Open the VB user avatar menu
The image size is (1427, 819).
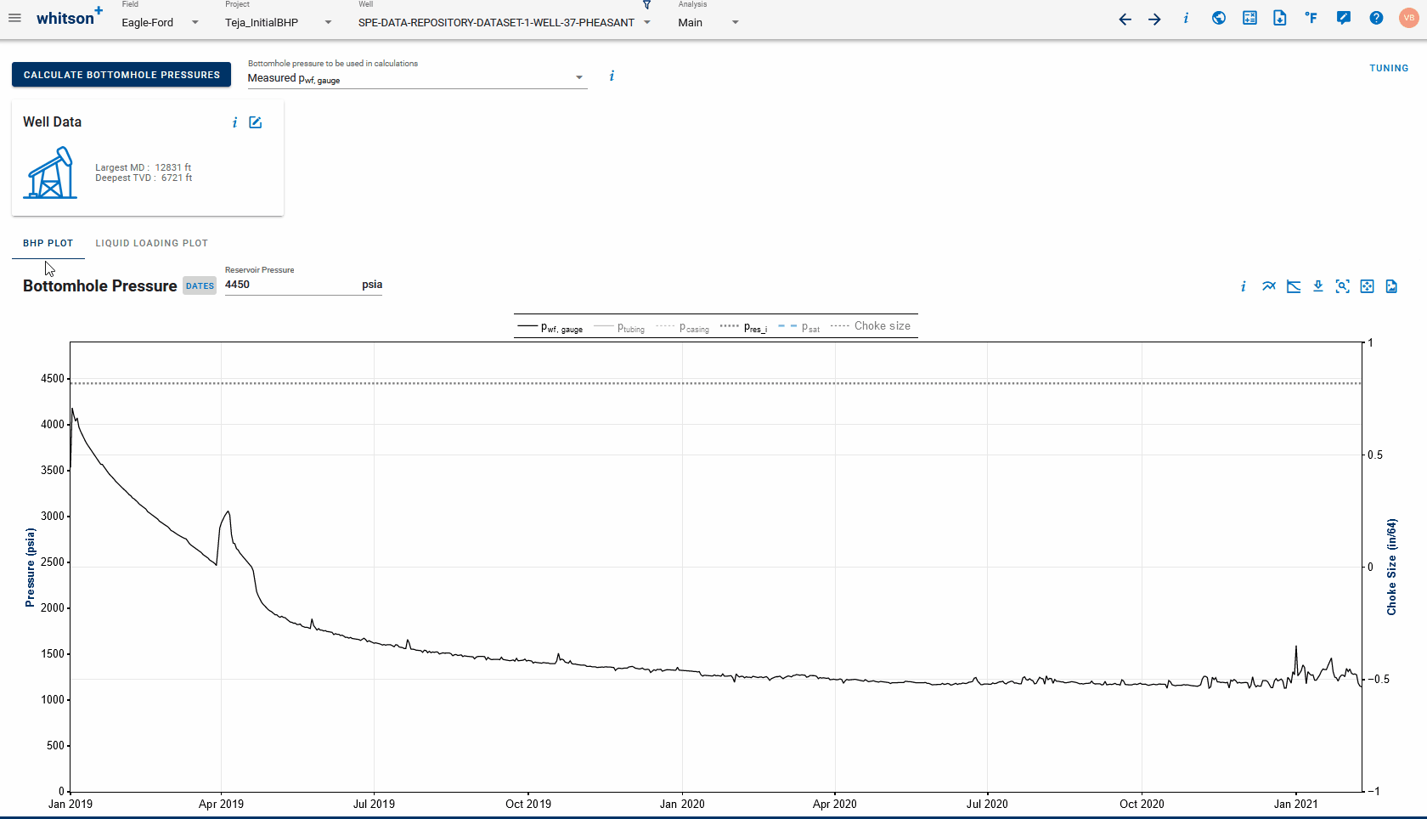(x=1409, y=18)
